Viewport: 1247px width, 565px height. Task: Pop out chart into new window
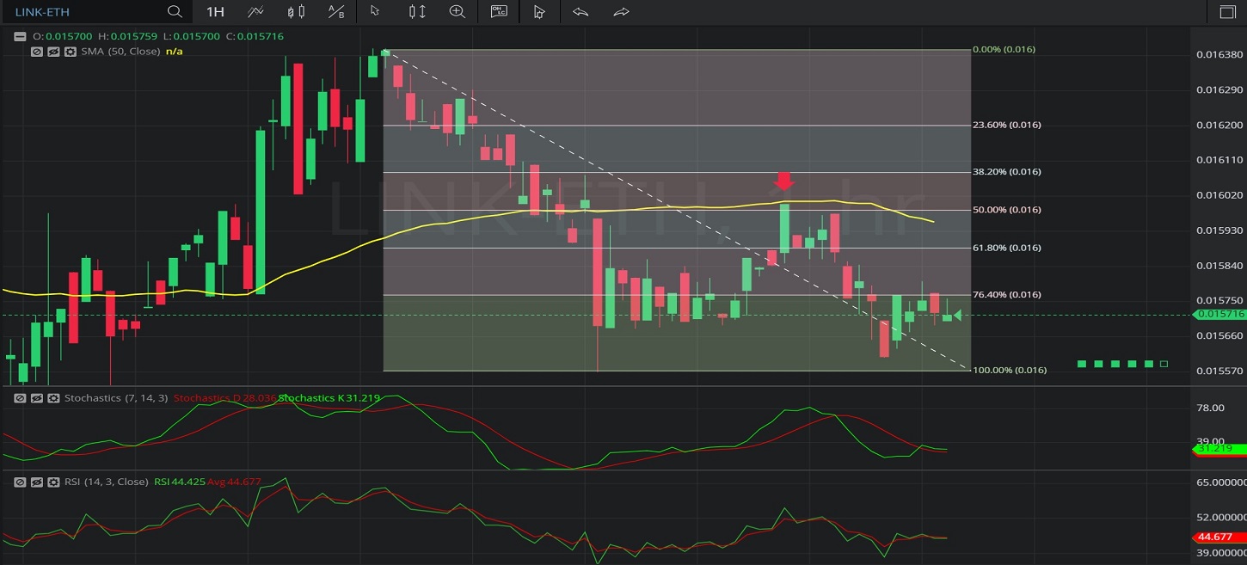click(1227, 12)
